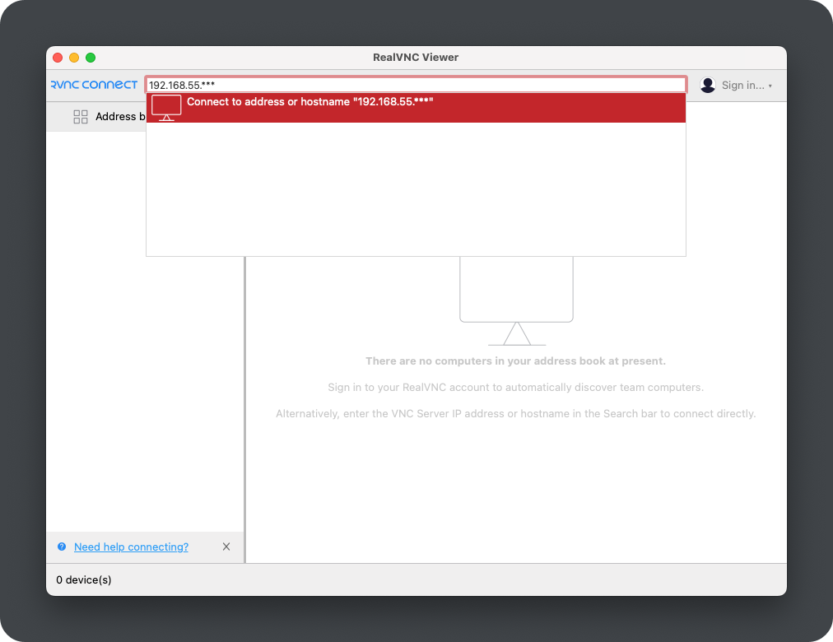Click the RVNC Connect logo
Screen dimensions: 833x642
point(94,85)
